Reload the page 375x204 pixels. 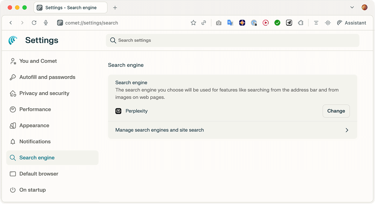34,23
